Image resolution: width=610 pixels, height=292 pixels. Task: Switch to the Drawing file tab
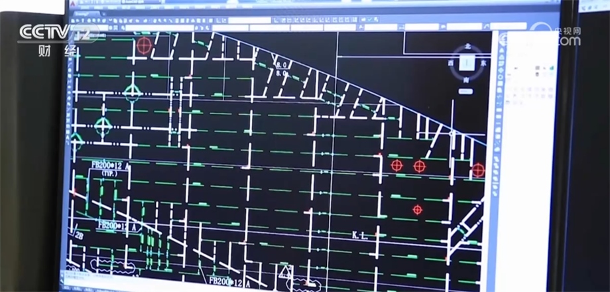[x=82, y=13]
